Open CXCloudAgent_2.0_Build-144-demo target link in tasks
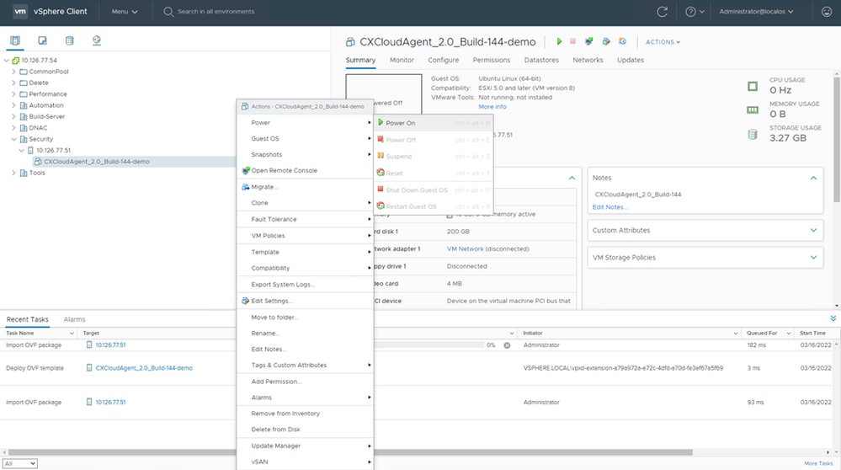Image resolution: width=841 pixels, height=470 pixels. tap(144, 368)
